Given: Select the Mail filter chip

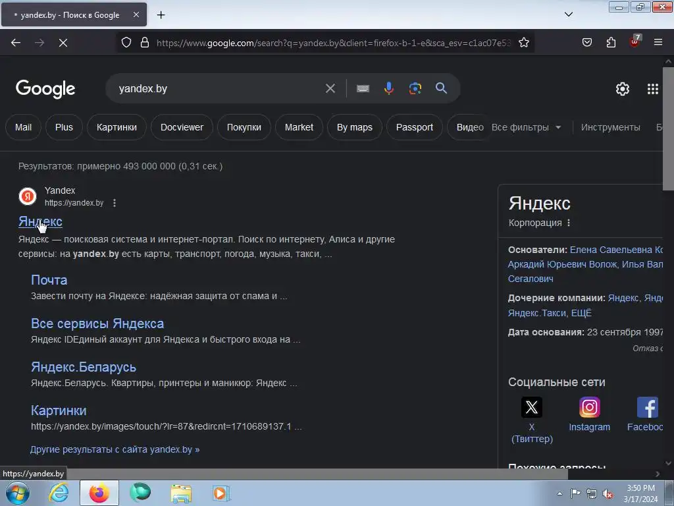Looking at the screenshot, I should [23, 127].
